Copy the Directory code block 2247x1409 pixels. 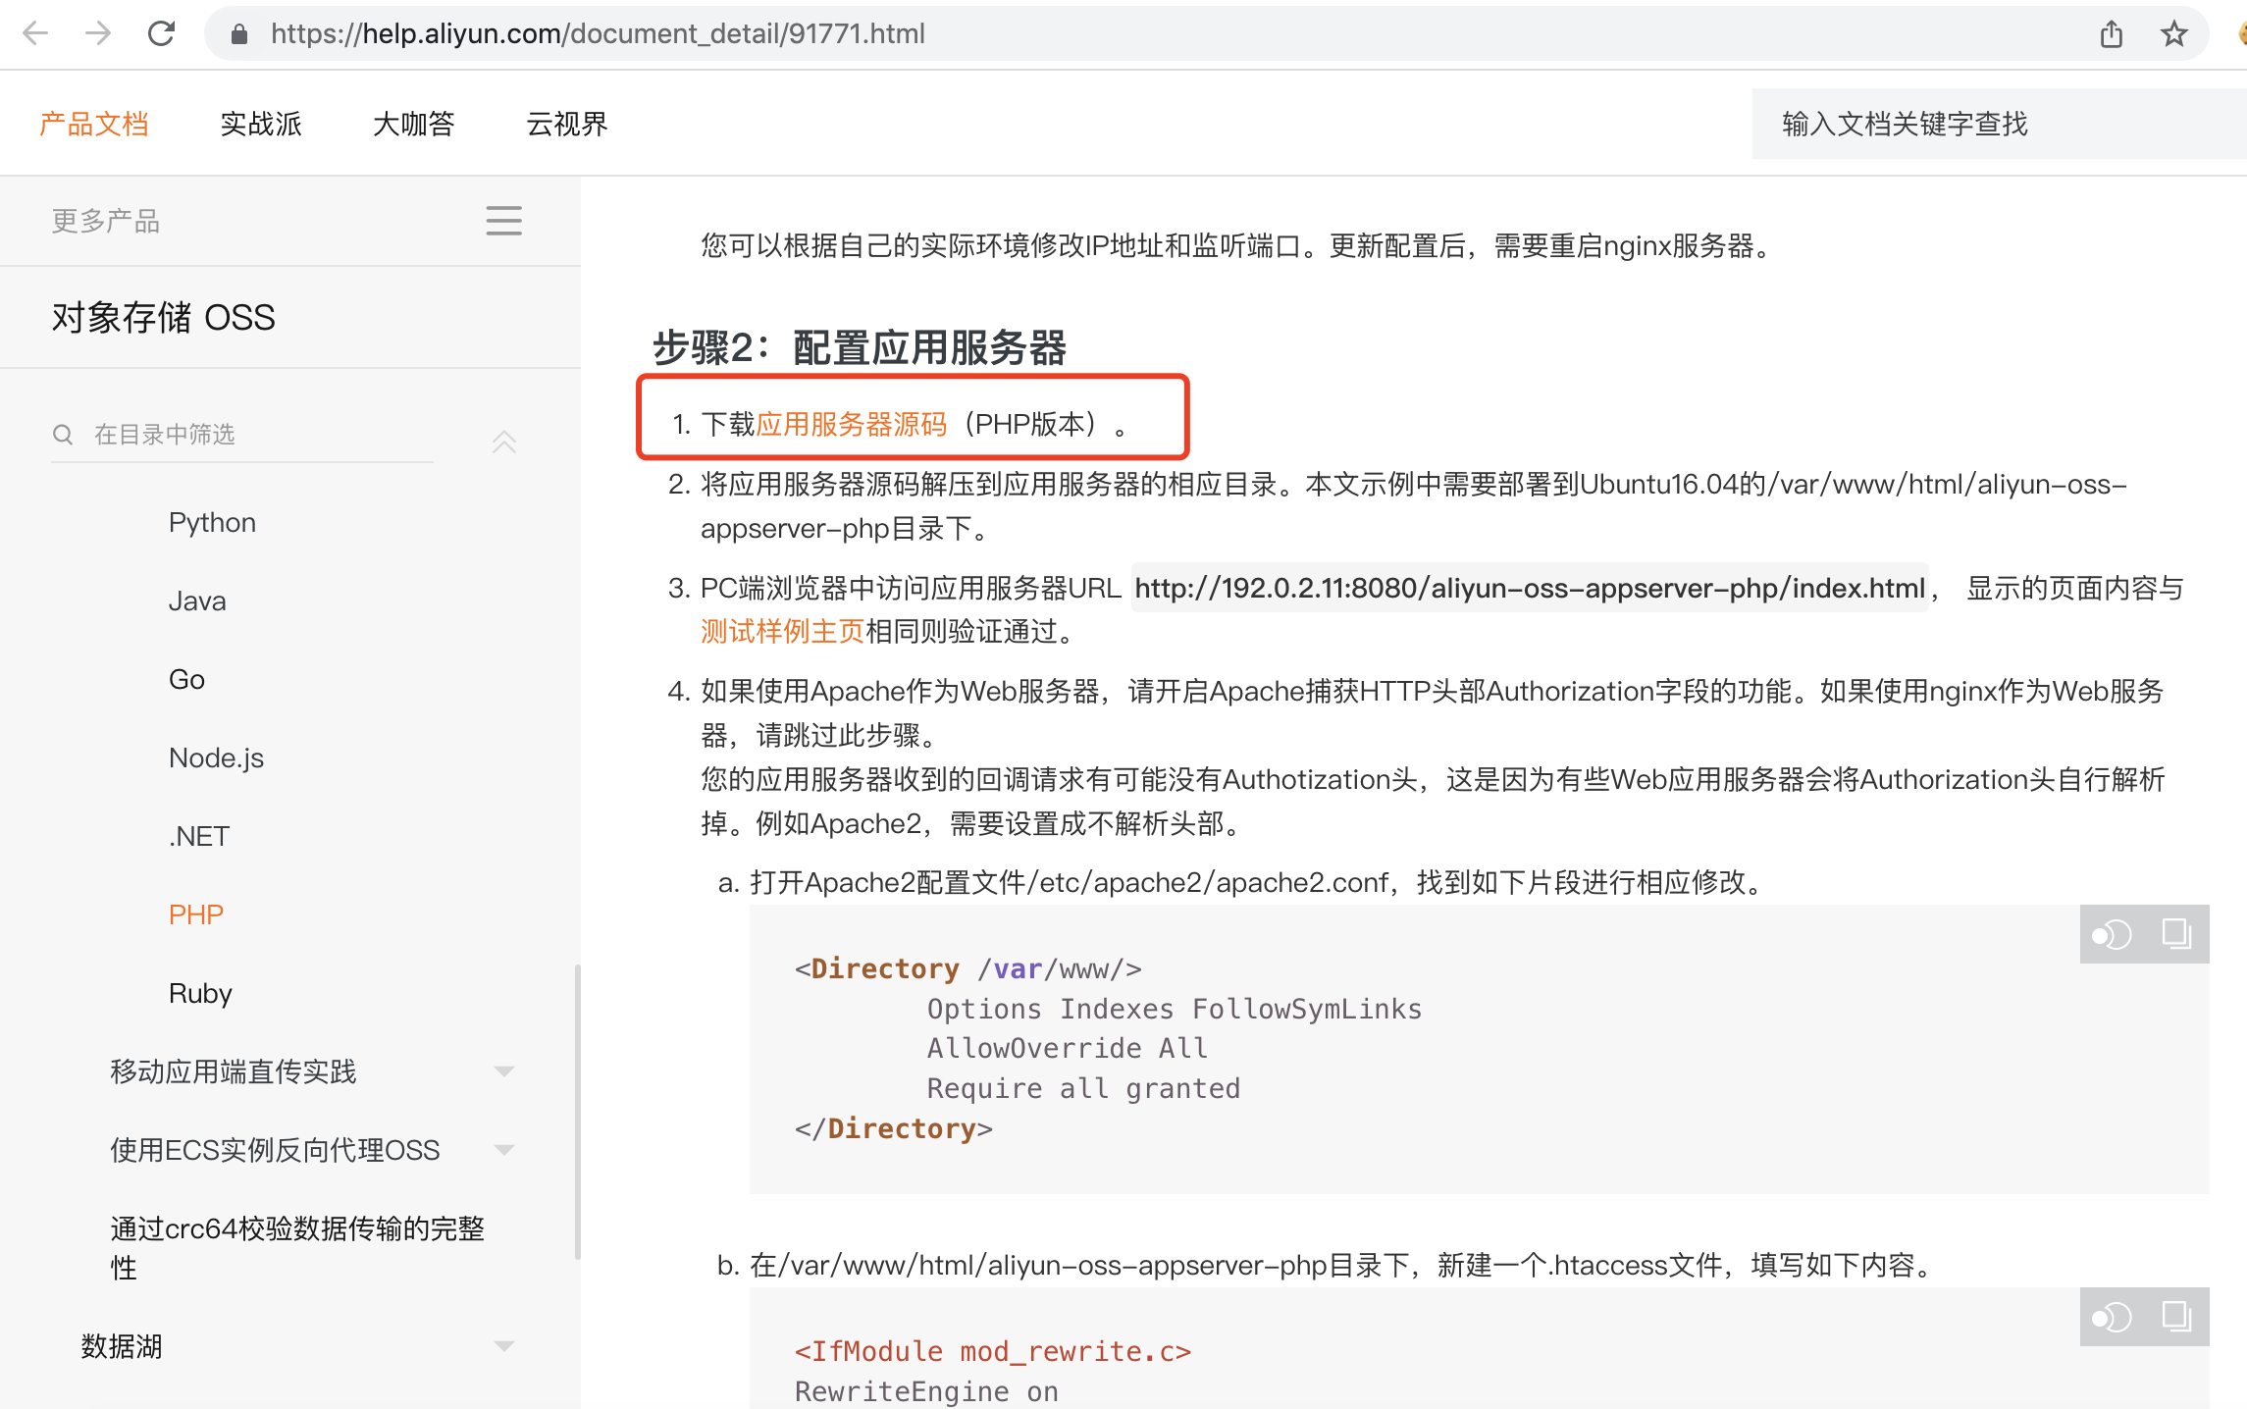coord(2176,934)
